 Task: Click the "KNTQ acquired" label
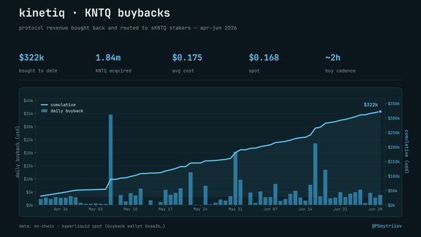(x=113, y=71)
